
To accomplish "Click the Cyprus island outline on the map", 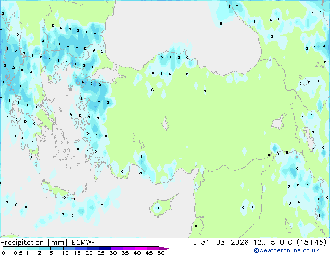I will pos(163,206).
